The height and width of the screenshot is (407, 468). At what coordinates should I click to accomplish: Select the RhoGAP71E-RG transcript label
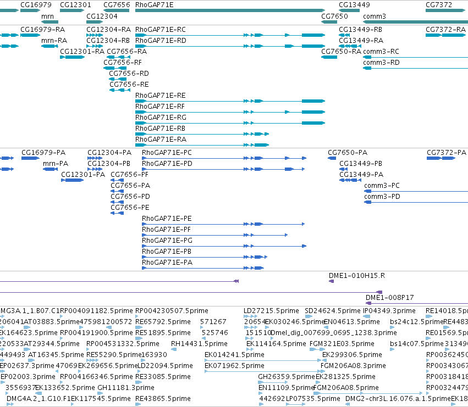[x=161, y=118]
